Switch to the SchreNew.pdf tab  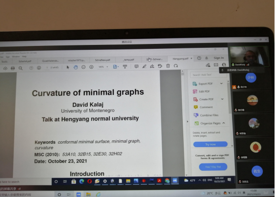pos(103,60)
